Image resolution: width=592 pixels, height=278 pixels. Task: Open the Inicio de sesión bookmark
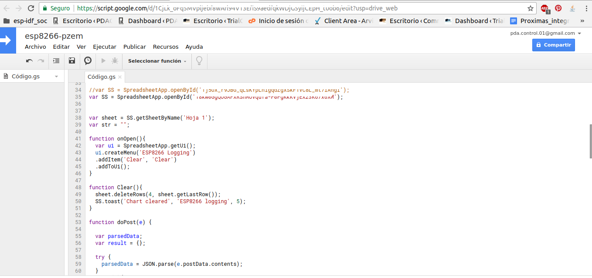coord(278,21)
